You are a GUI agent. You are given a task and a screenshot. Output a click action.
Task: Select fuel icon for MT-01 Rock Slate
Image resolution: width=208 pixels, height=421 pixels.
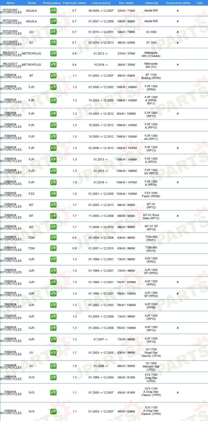coord(53,216)
